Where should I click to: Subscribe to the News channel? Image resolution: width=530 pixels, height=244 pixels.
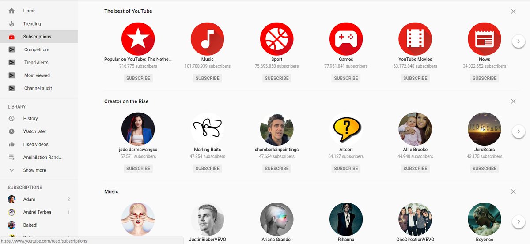(x=485, y=78)
